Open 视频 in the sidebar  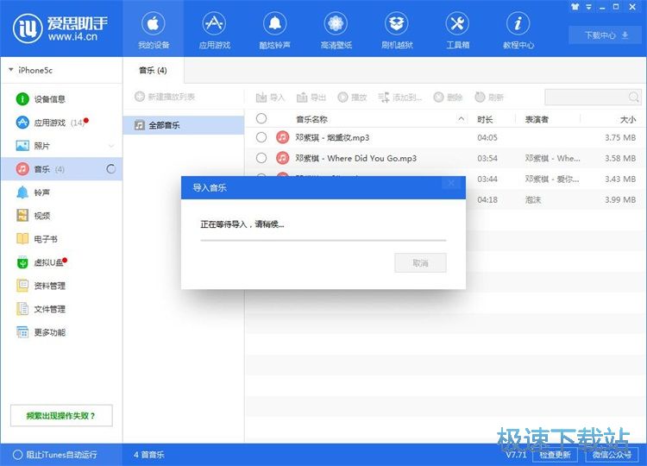33,216
